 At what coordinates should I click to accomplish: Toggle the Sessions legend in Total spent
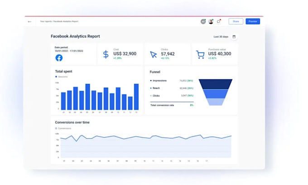(x=62, y=77)
